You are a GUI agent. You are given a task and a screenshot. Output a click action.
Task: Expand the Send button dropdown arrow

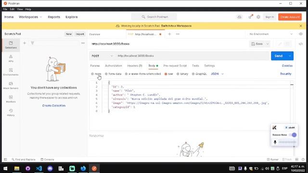[x=290, y=56]
